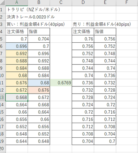Click the cell '決済トレール0.0020ドル'
The image size is (138, 153).
pyautogui.click(x=31, y=17)
